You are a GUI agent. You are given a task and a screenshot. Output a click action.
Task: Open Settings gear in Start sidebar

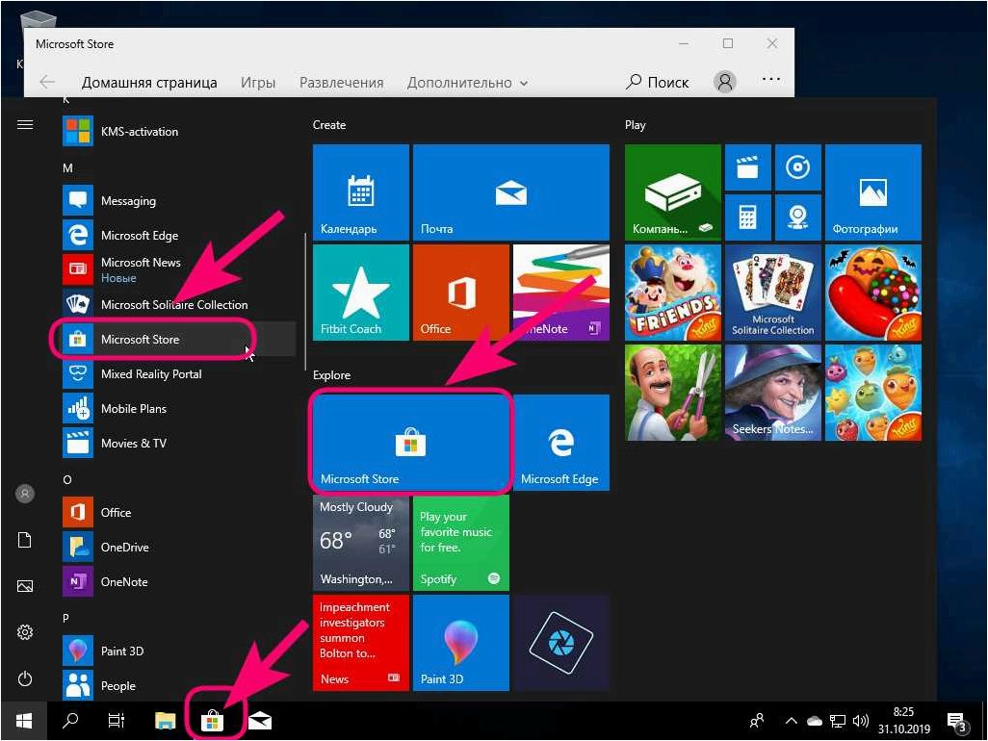(25, 632)
